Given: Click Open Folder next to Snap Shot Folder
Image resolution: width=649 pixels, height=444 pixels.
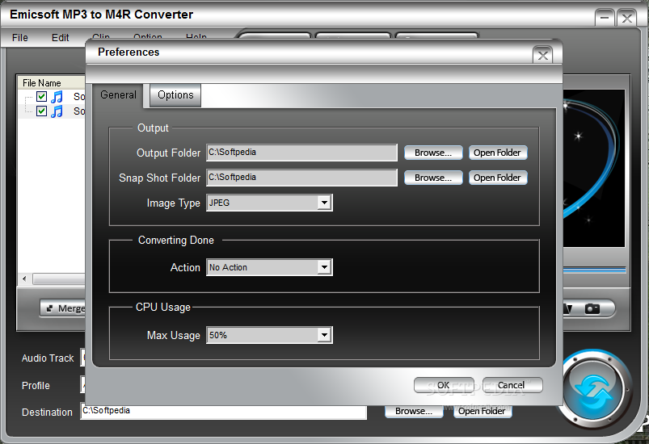Looking at the screenshot, I should [498, 178].
